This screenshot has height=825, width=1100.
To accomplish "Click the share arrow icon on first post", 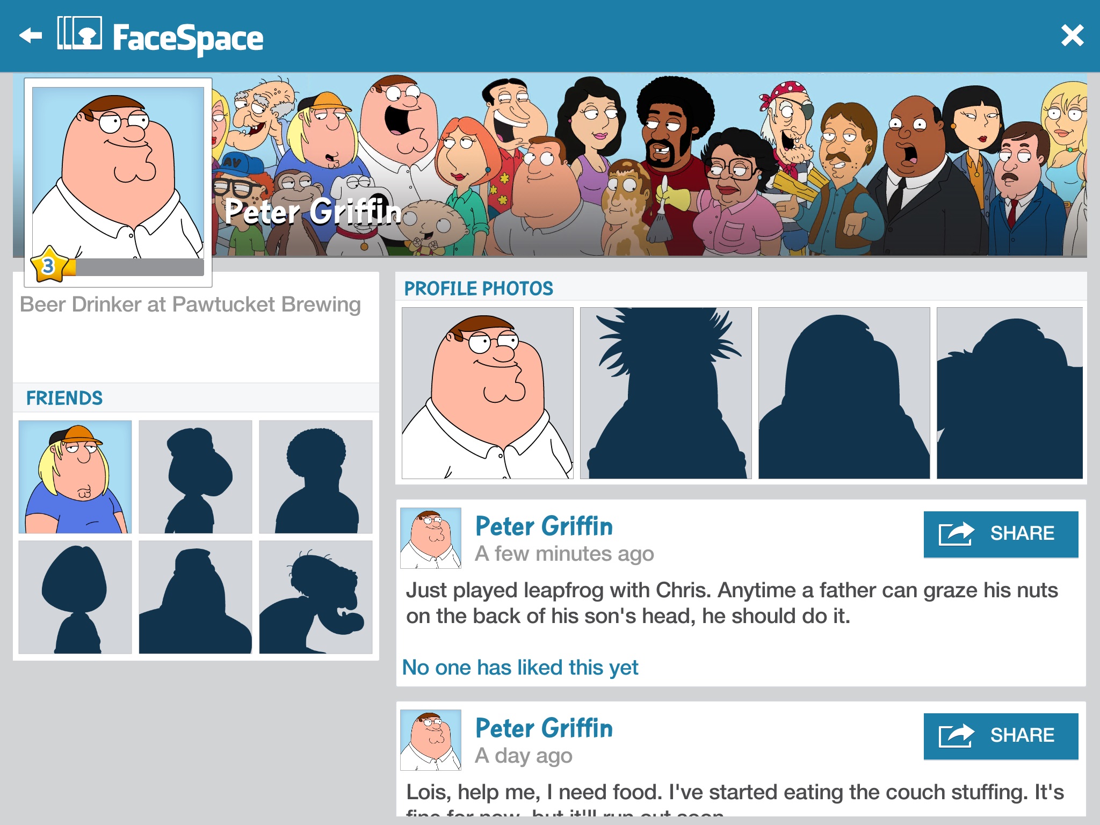I will [956, 533].
